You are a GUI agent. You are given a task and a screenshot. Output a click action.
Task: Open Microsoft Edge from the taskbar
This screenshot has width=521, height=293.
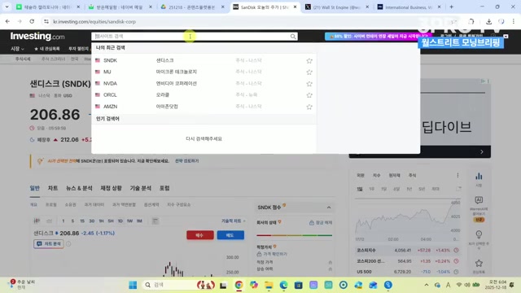click(x=283, y=285)
